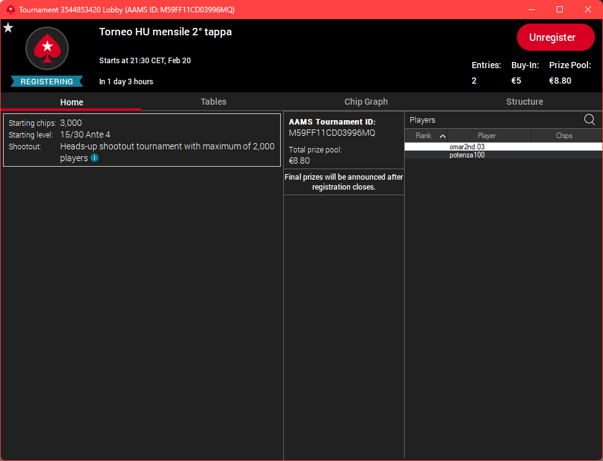
Task: Click the tournament title Torneo HU mensile
Action: pos(165,32)
